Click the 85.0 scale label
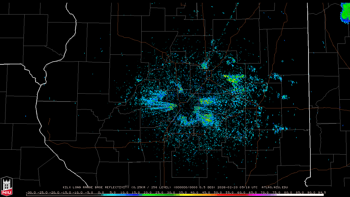350x197 pixels. click(x=301, y=193)
